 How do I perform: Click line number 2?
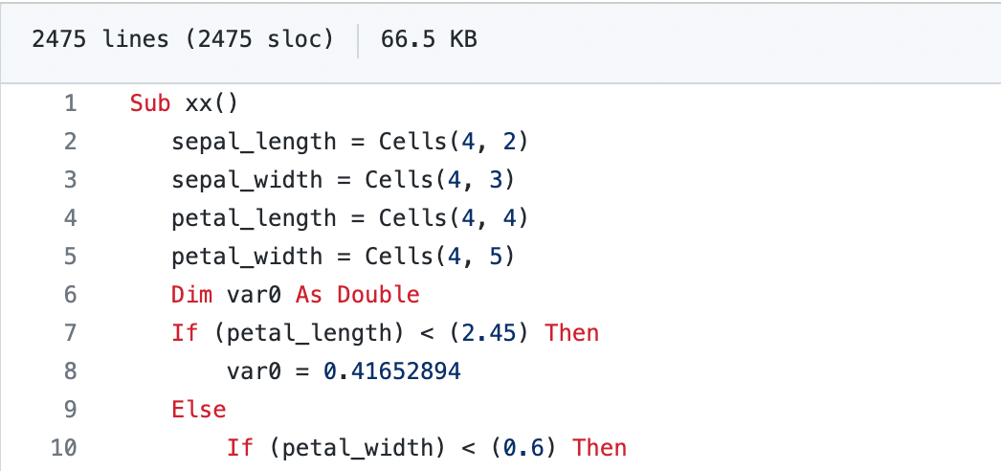(x=70, y=142)
